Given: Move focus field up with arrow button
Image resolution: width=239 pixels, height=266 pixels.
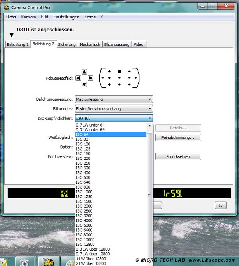Looking at the screenshot, I should 84,72.
